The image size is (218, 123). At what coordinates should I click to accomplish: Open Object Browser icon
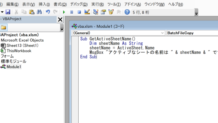111,12
